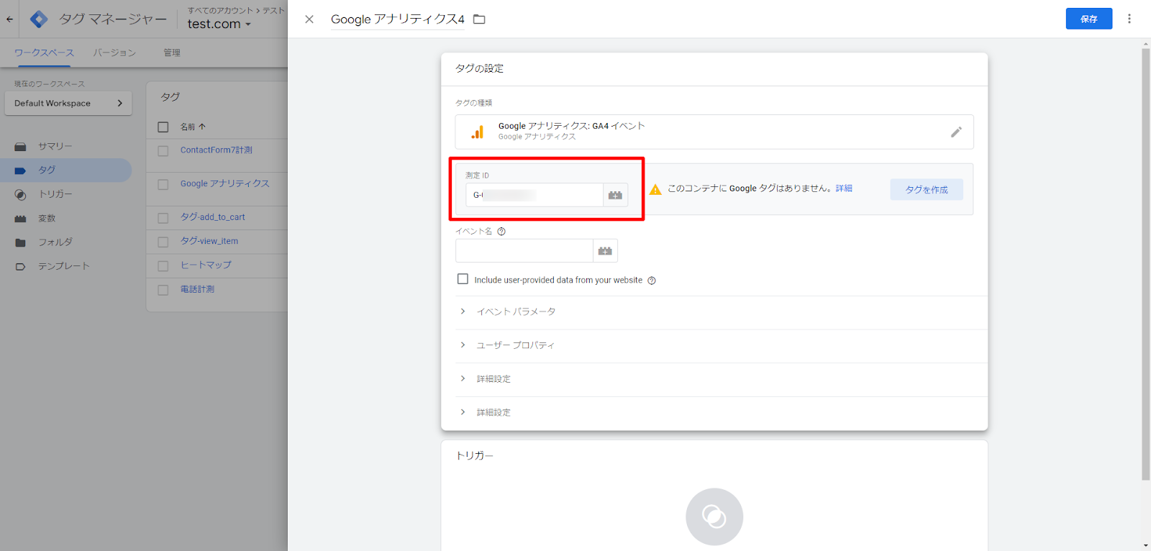1151x551 pixels.
Task: Open help icon next to イベント名
Action: click(x=501, y=232)
